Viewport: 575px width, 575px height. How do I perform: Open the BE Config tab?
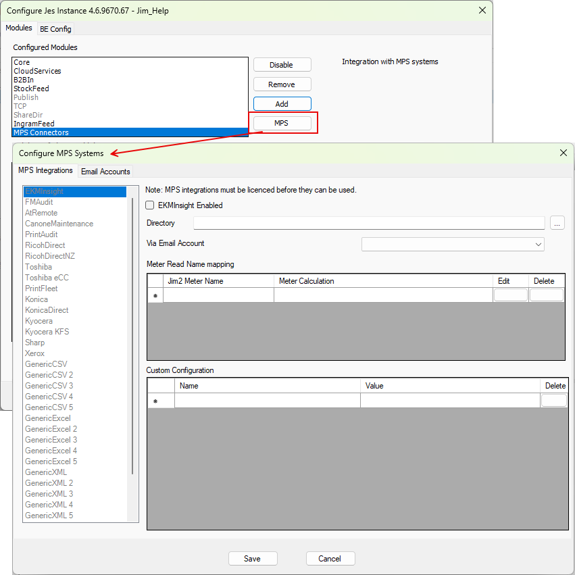[55, 29]
